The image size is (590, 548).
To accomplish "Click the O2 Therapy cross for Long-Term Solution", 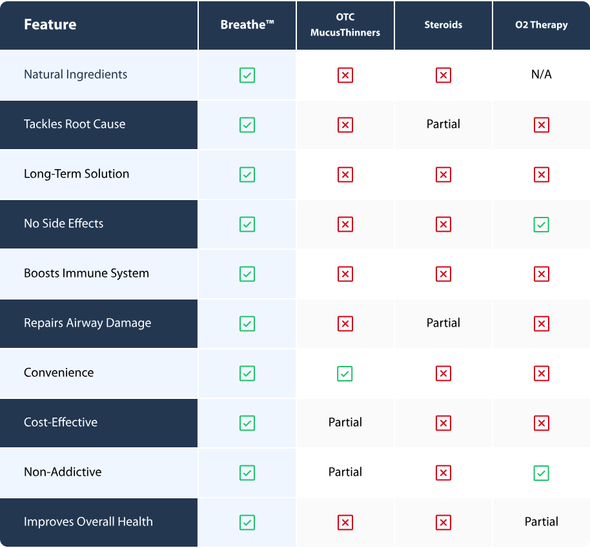I will coord(542,174).
